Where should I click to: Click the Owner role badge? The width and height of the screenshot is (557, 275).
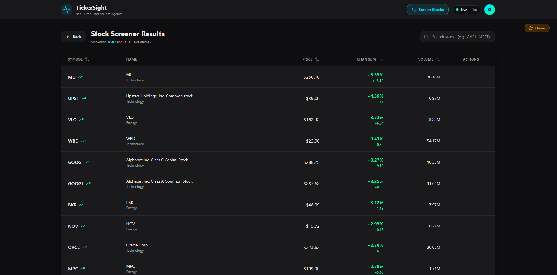(x=537, y=28)
